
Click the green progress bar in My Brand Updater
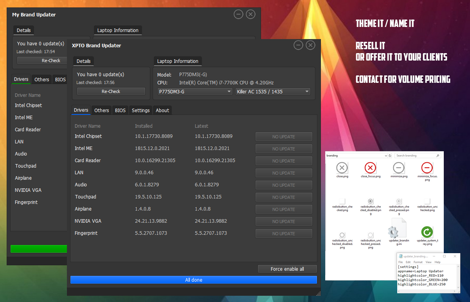(x=39, y=249)
